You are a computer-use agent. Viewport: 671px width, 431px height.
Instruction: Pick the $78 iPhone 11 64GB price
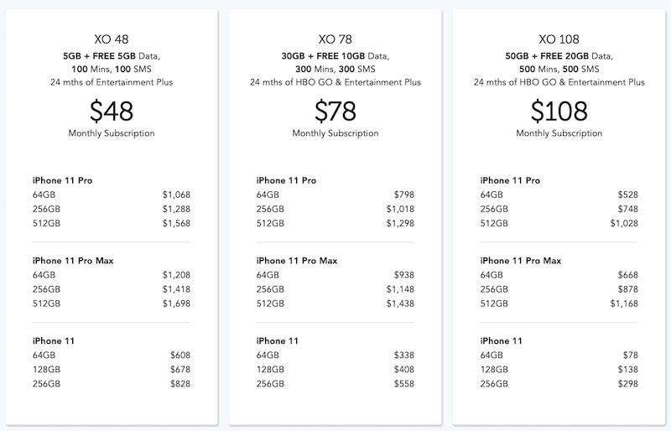click(631, 356)
